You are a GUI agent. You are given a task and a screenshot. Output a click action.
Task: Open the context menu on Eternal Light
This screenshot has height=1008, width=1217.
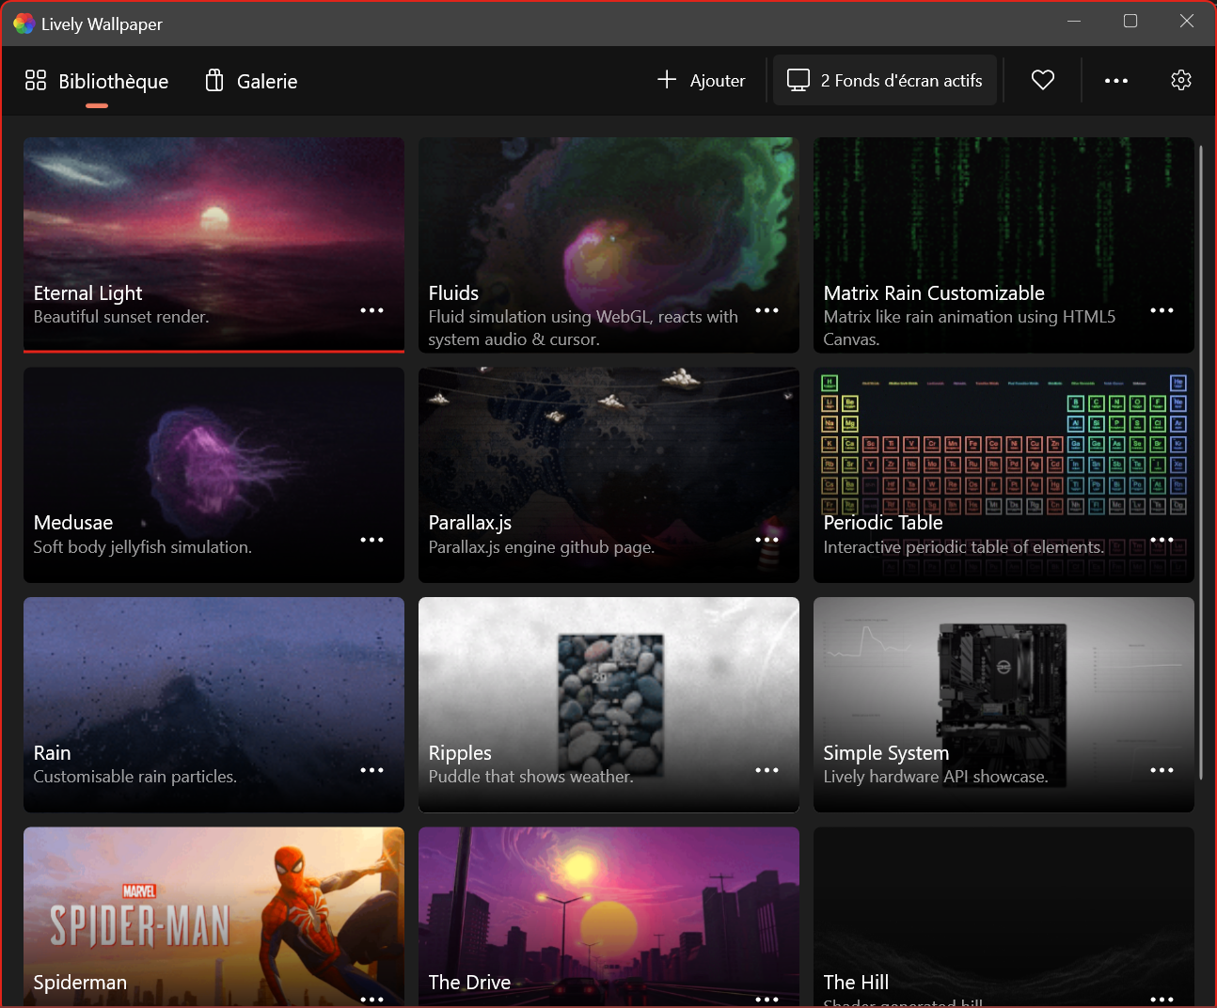point(372,309)
